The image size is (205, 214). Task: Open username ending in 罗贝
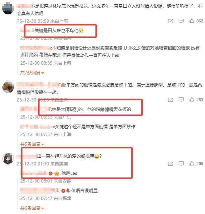tap(40, 190)
